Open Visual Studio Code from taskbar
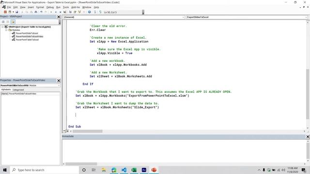Screen dimensions: 310x174 124,170
